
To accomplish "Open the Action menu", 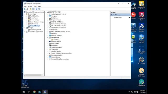I will 30,6.
